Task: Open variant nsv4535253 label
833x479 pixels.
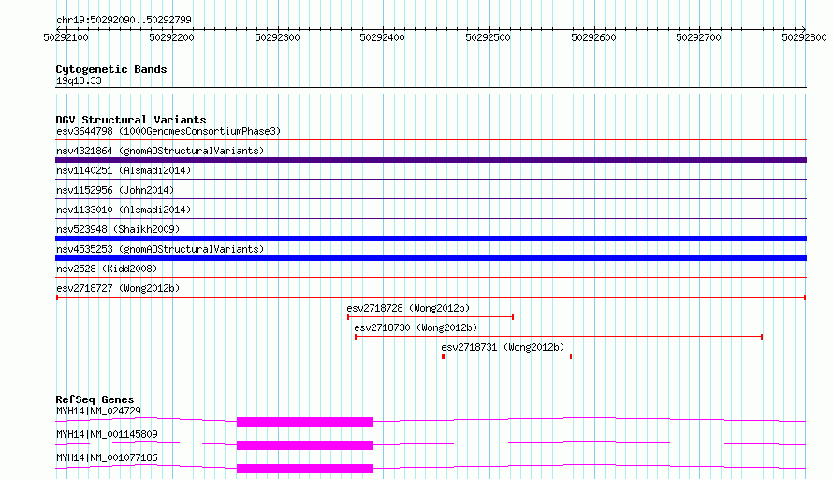Action: click(x=160, y=249)
